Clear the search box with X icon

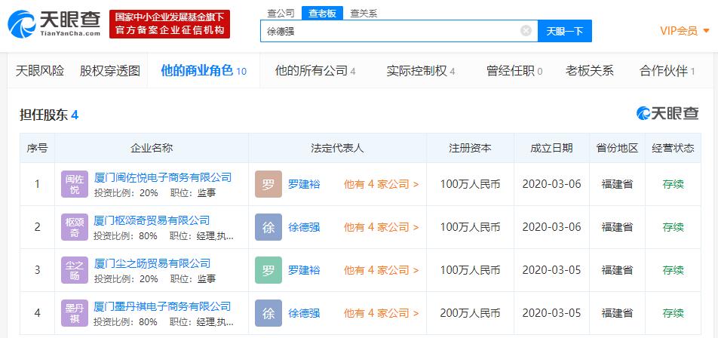click(526, 31)
